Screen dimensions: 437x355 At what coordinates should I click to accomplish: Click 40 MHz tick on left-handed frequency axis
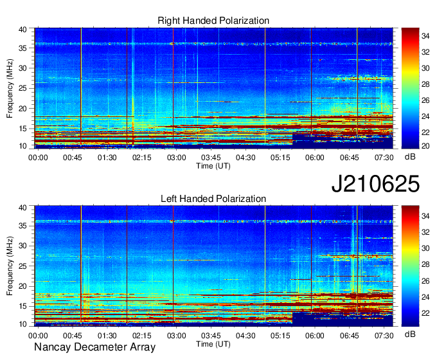(22, 208)
